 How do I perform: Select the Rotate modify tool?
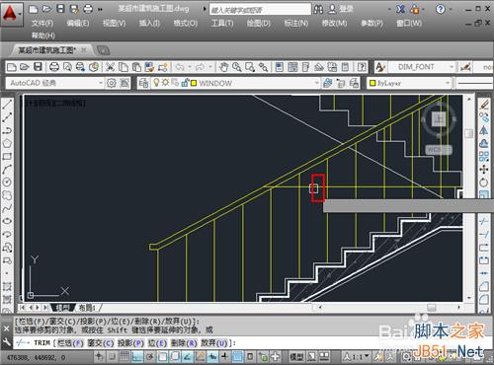484,182
